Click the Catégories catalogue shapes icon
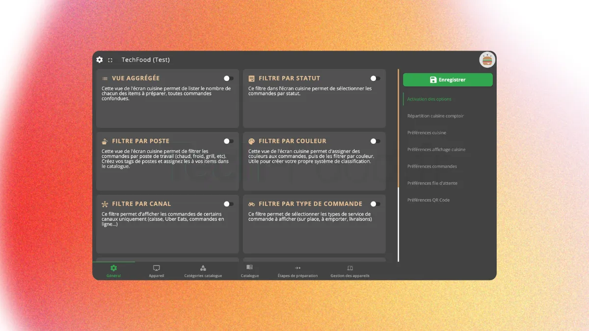This screenshot has width=589, height=331. (x=203, y=268)
